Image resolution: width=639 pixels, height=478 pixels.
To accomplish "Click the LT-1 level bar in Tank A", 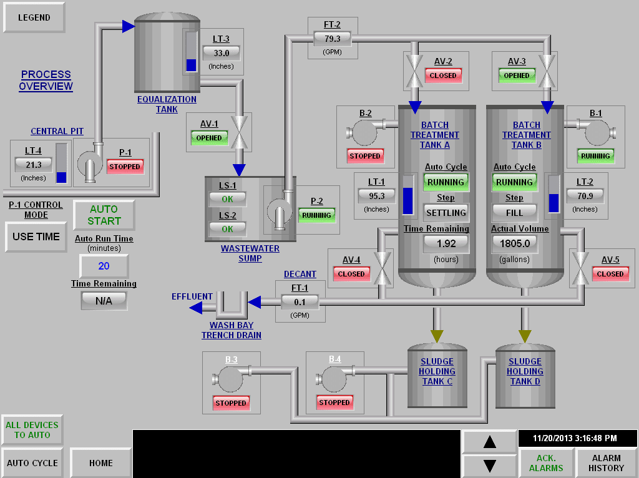I will tap(408, 195).
